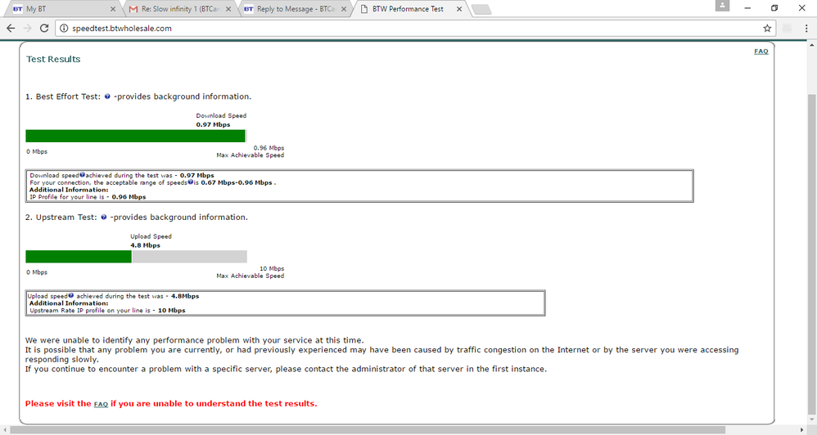Click 'IP Profile for your line is' text
Viewport: 817px width, 435px height.
click(x=66, y=197)
